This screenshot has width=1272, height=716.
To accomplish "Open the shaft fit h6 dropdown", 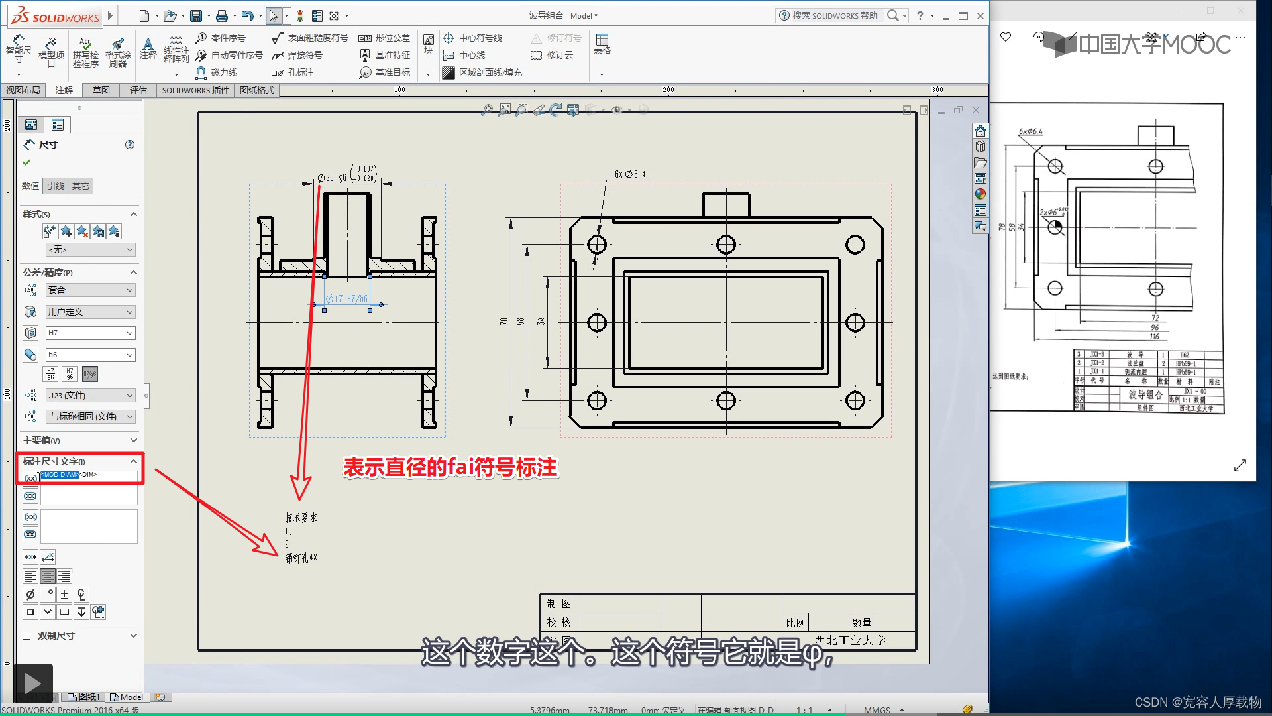I will coord(130,355).
